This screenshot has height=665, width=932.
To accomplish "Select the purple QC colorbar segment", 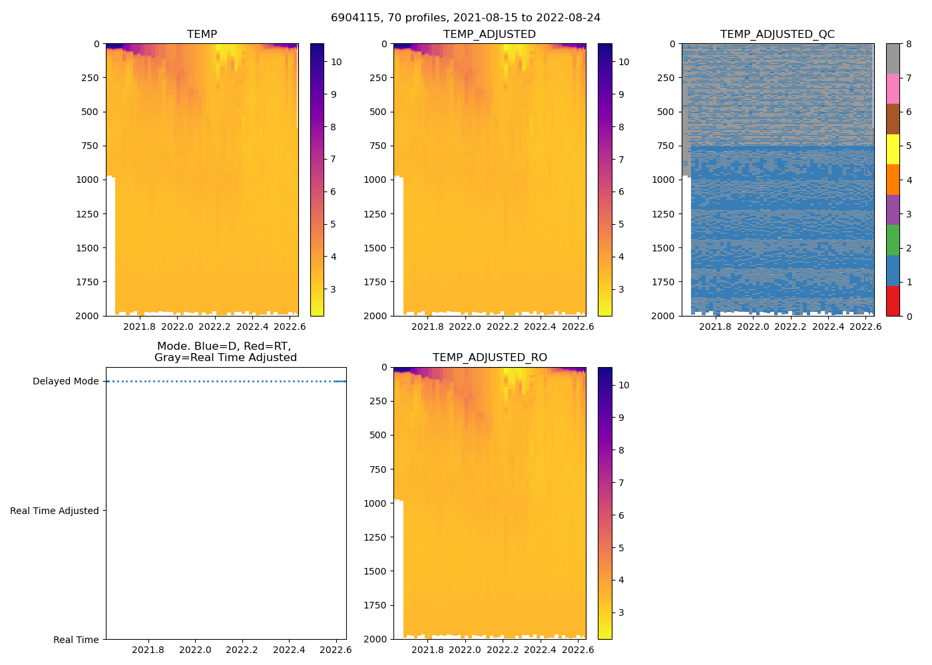I will pos(893,209).
